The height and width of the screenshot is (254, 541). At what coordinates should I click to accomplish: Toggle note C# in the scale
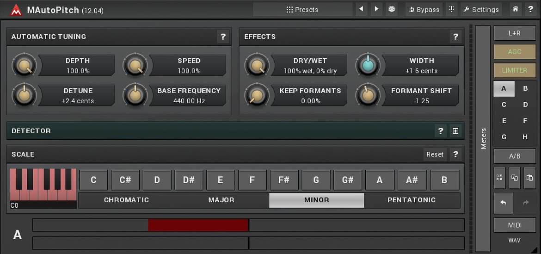click(x=125, y=180)
